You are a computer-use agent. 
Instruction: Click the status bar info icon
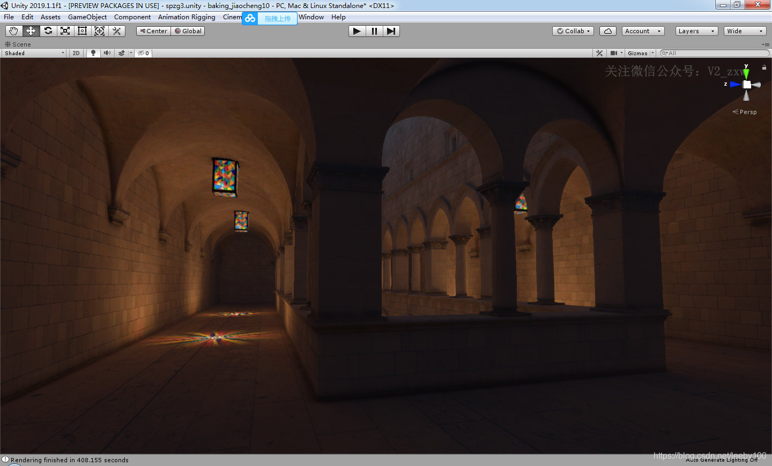point(5,460)
